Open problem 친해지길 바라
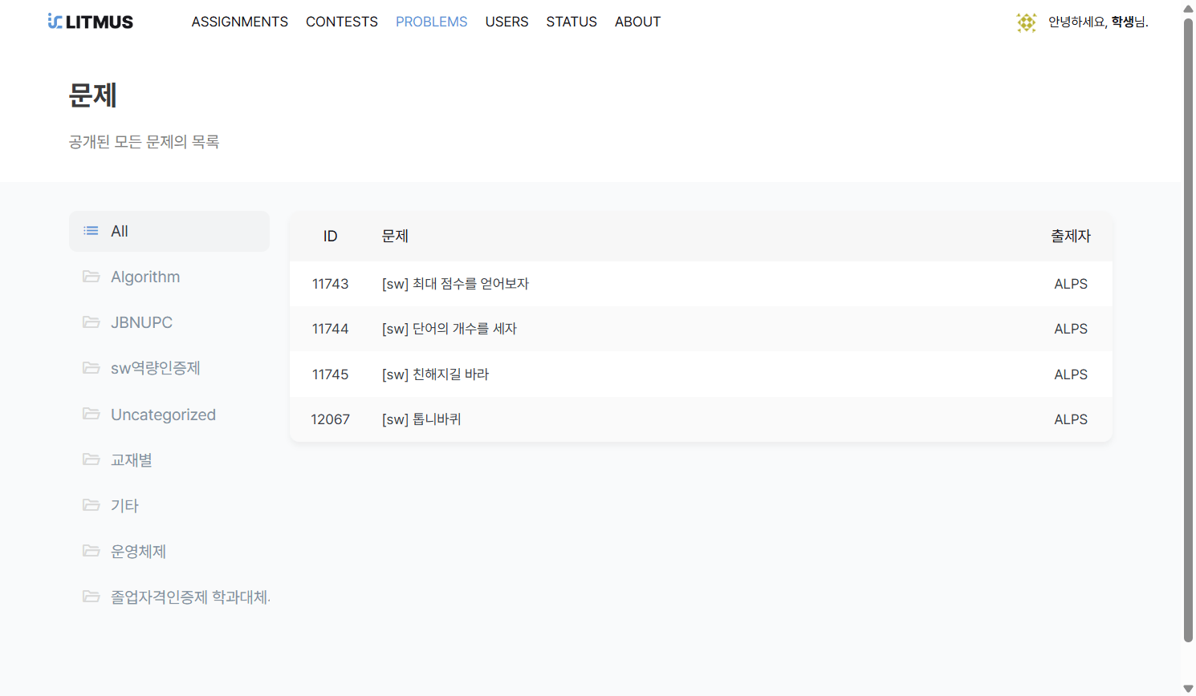 (x=435, y=374)
